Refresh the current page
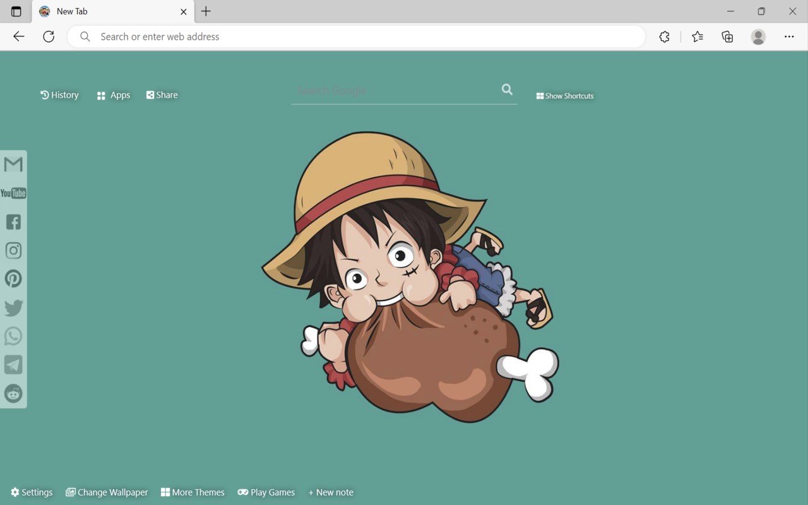 pyautogui.click(x=49, y=37)
